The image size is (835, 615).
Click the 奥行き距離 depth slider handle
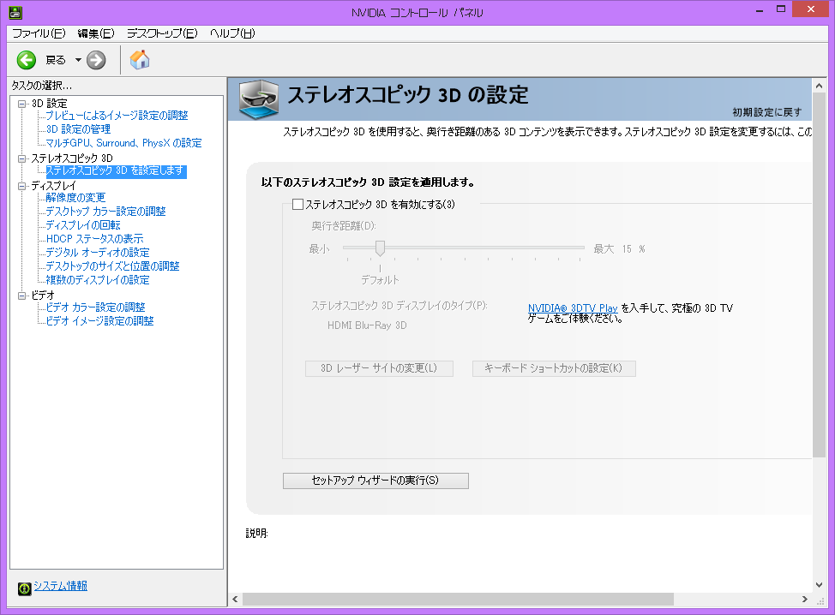pyautogui.click(x=381, y=248)
